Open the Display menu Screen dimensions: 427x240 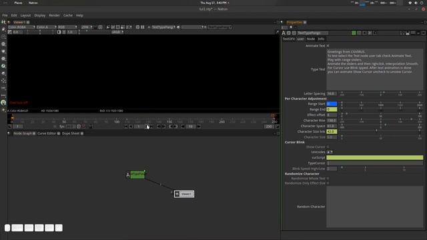point(40,15)
